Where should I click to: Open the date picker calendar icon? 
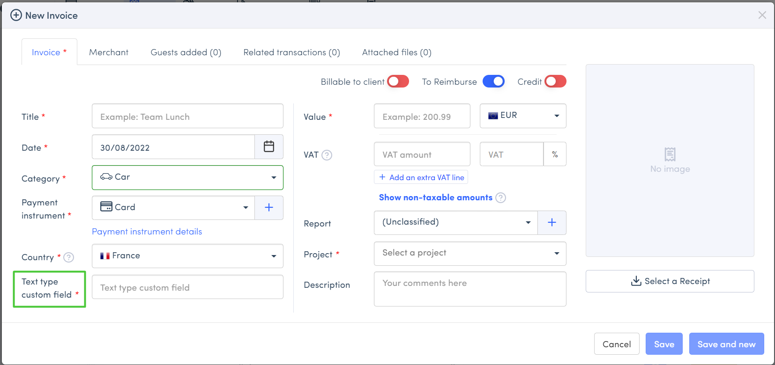pos(269,147)
